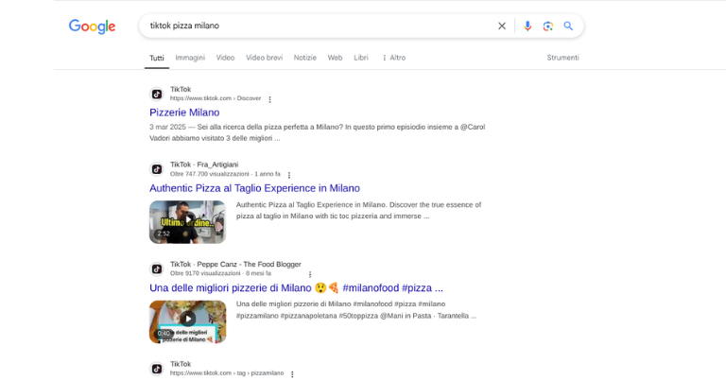
Task: Open options menu for Pizzerie Milano result
Action: coord(269,99)
